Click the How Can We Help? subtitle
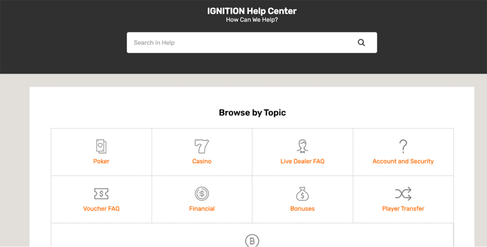487x247 pixels. point(252,20)
